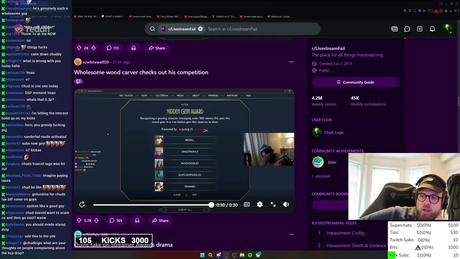Click the Created Jun 7, 2015 text

tap(335, 64)
